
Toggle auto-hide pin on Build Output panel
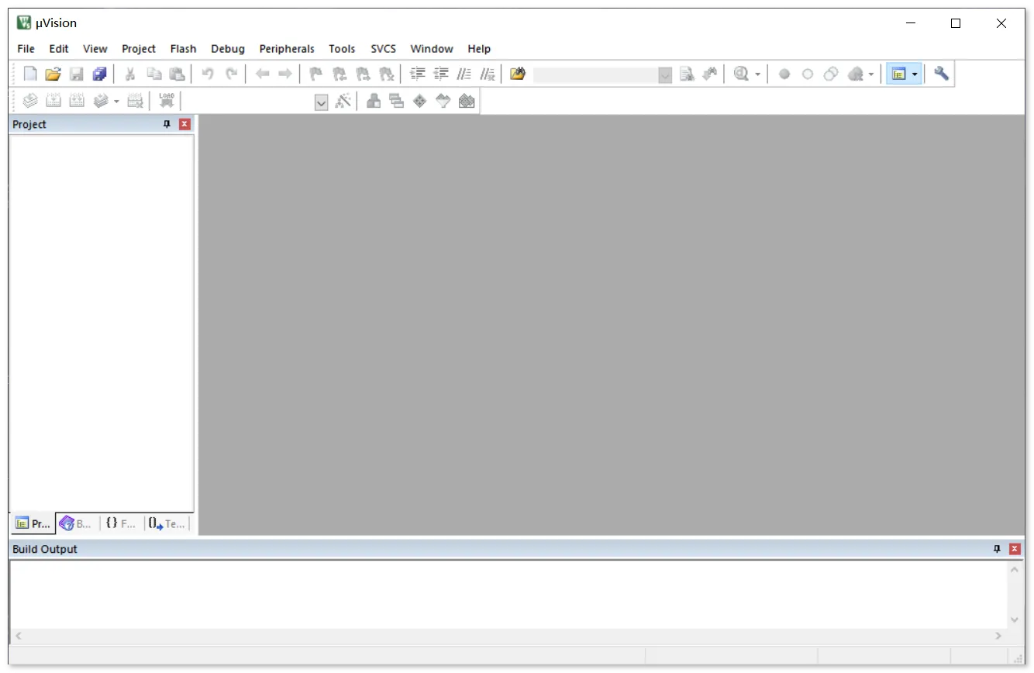pyautogui.click(x=998, y=549)
